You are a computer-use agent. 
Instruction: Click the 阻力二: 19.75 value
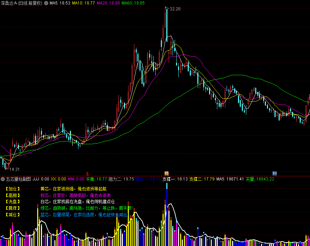point(121,179)
